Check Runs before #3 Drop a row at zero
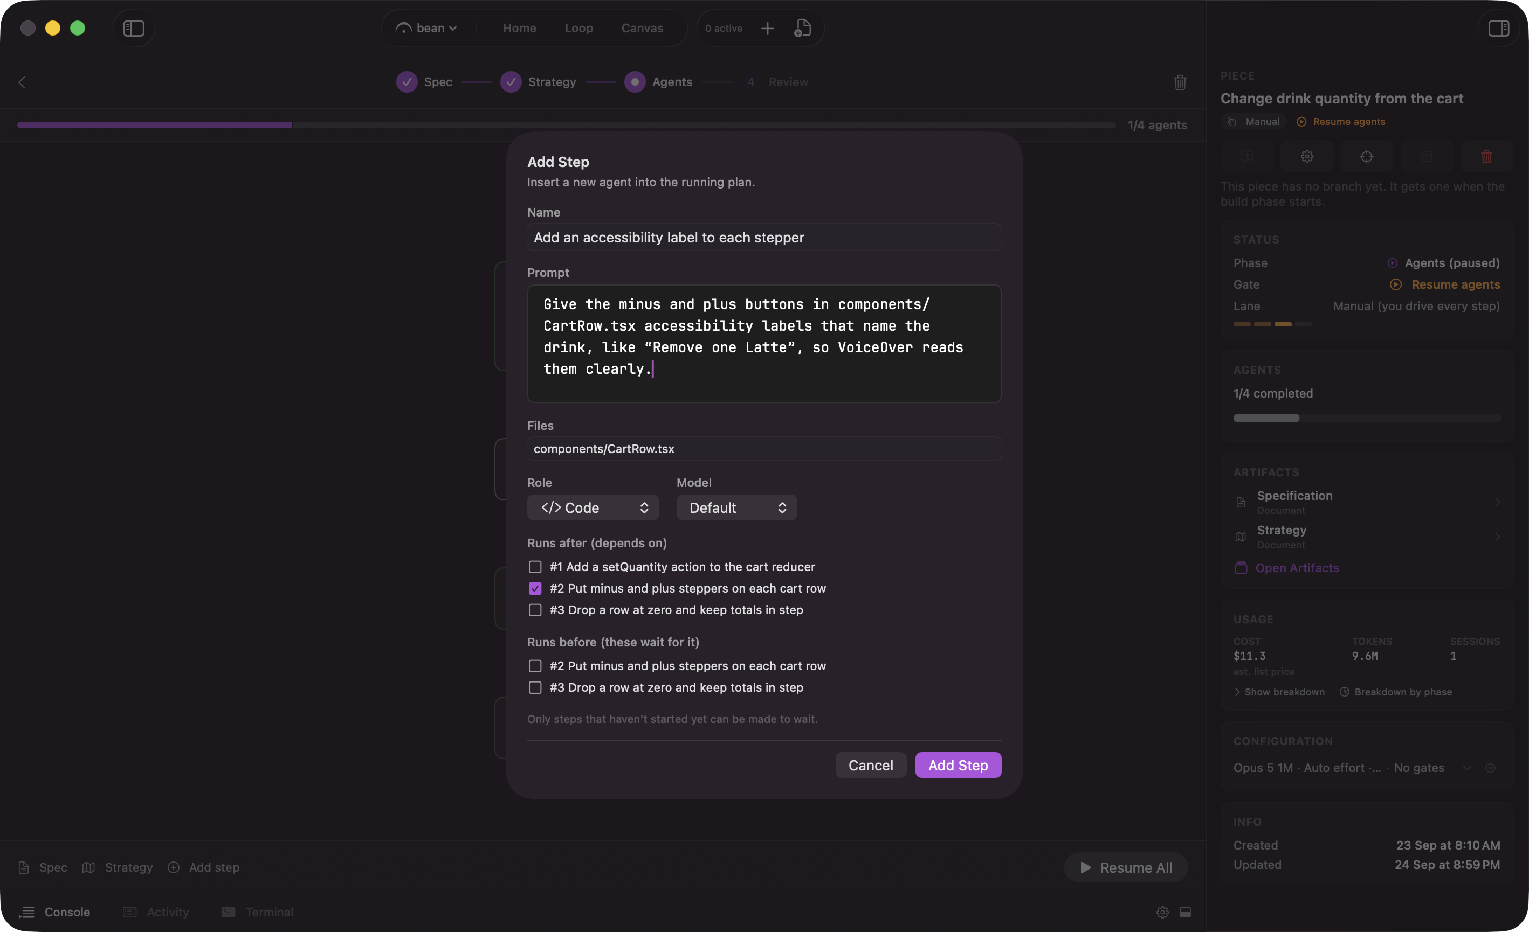Image resolution: width=1529 pixels, height=932 pixels. (535, 687)
